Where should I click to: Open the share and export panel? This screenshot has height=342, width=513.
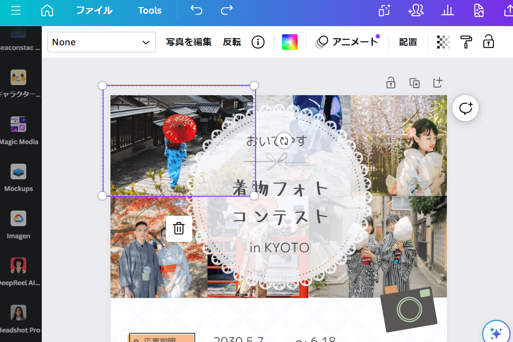508,10
